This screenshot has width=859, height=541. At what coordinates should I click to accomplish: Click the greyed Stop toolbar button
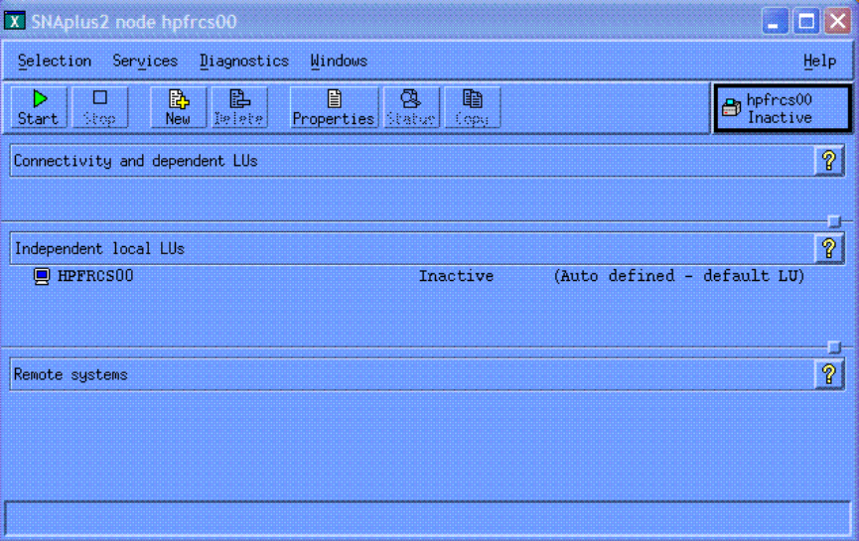tap(99, 107)
